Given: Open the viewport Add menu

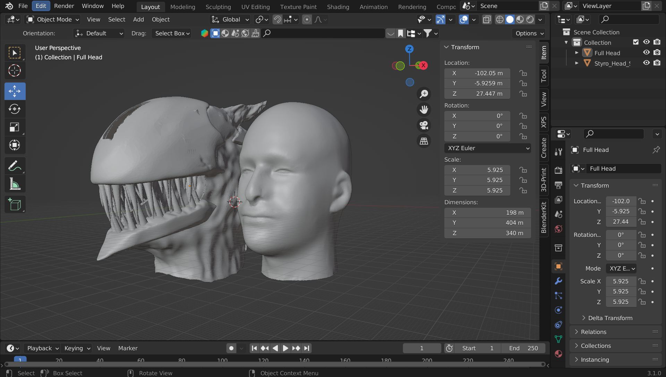Looking at the screenshot, I should tap(138, 20).
